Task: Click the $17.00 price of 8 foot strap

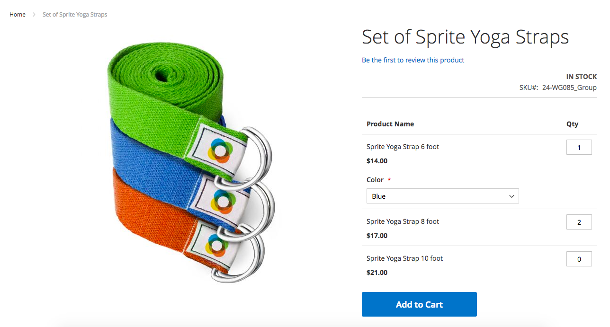Action: point(377,236)
